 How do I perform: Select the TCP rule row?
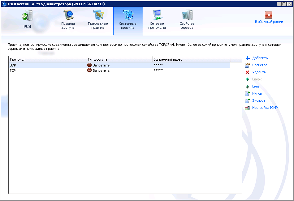click(x=46, y=71)
